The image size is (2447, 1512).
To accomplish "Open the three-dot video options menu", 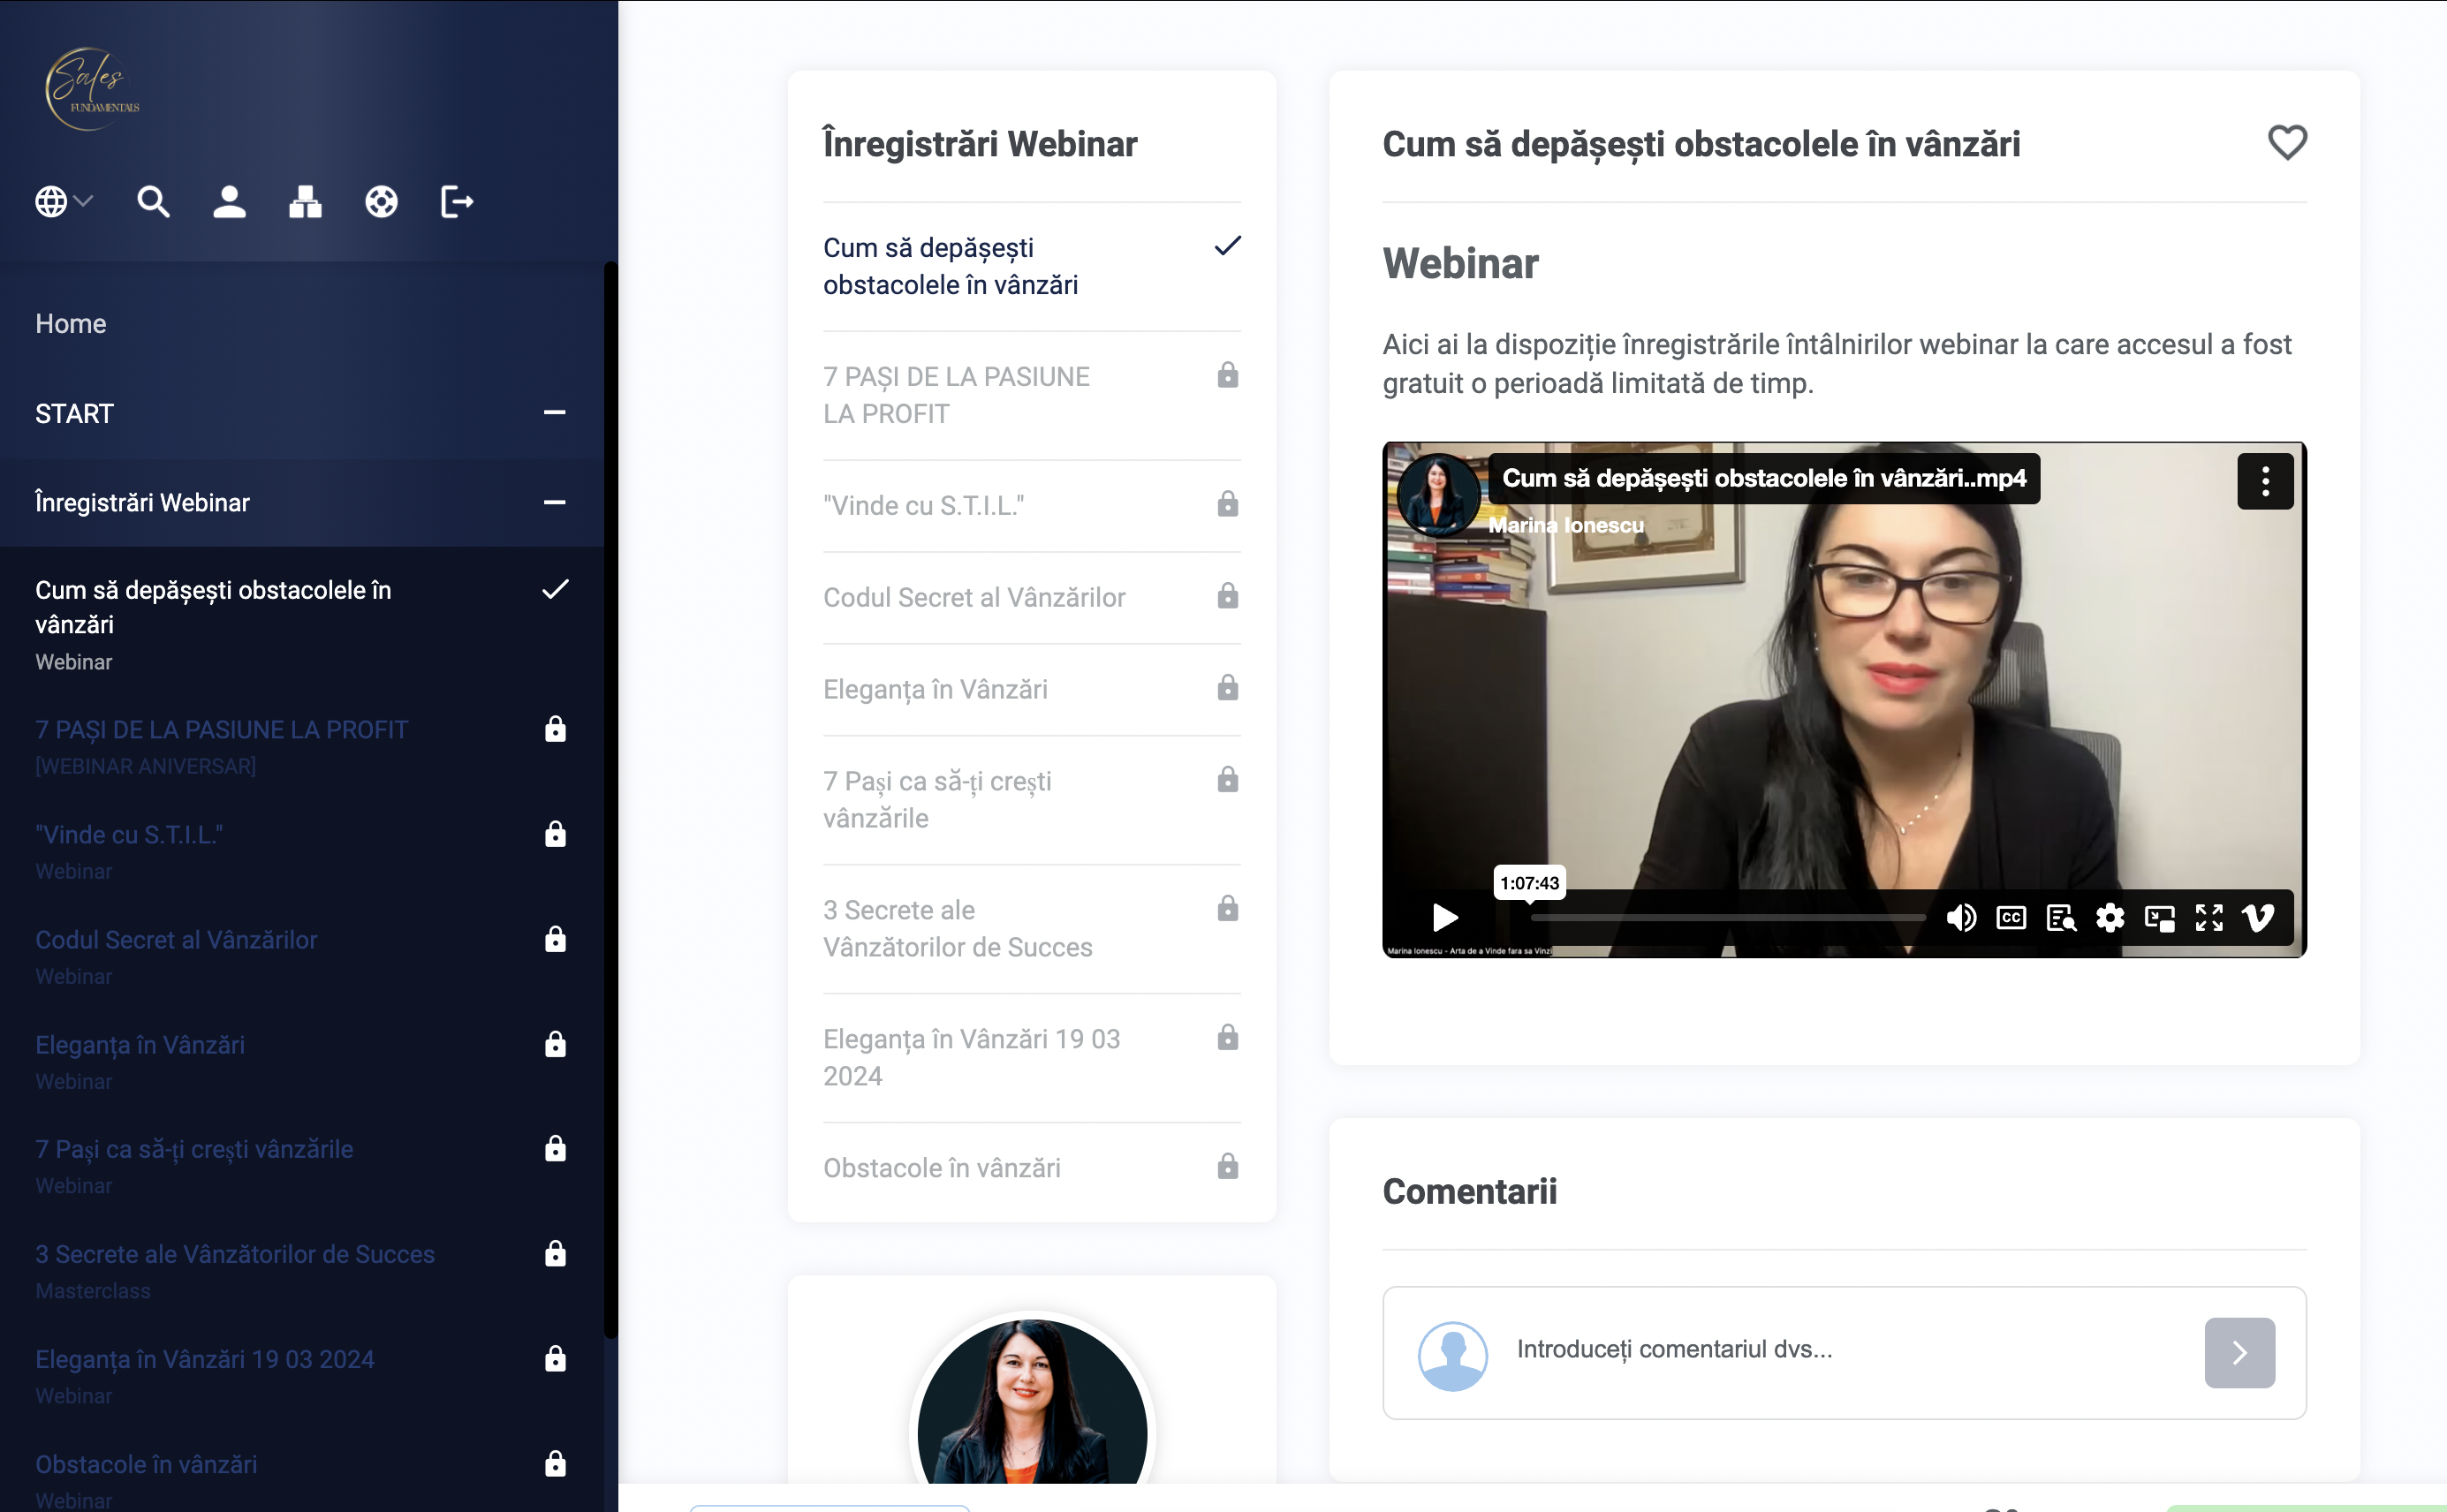I will 2265,481.
